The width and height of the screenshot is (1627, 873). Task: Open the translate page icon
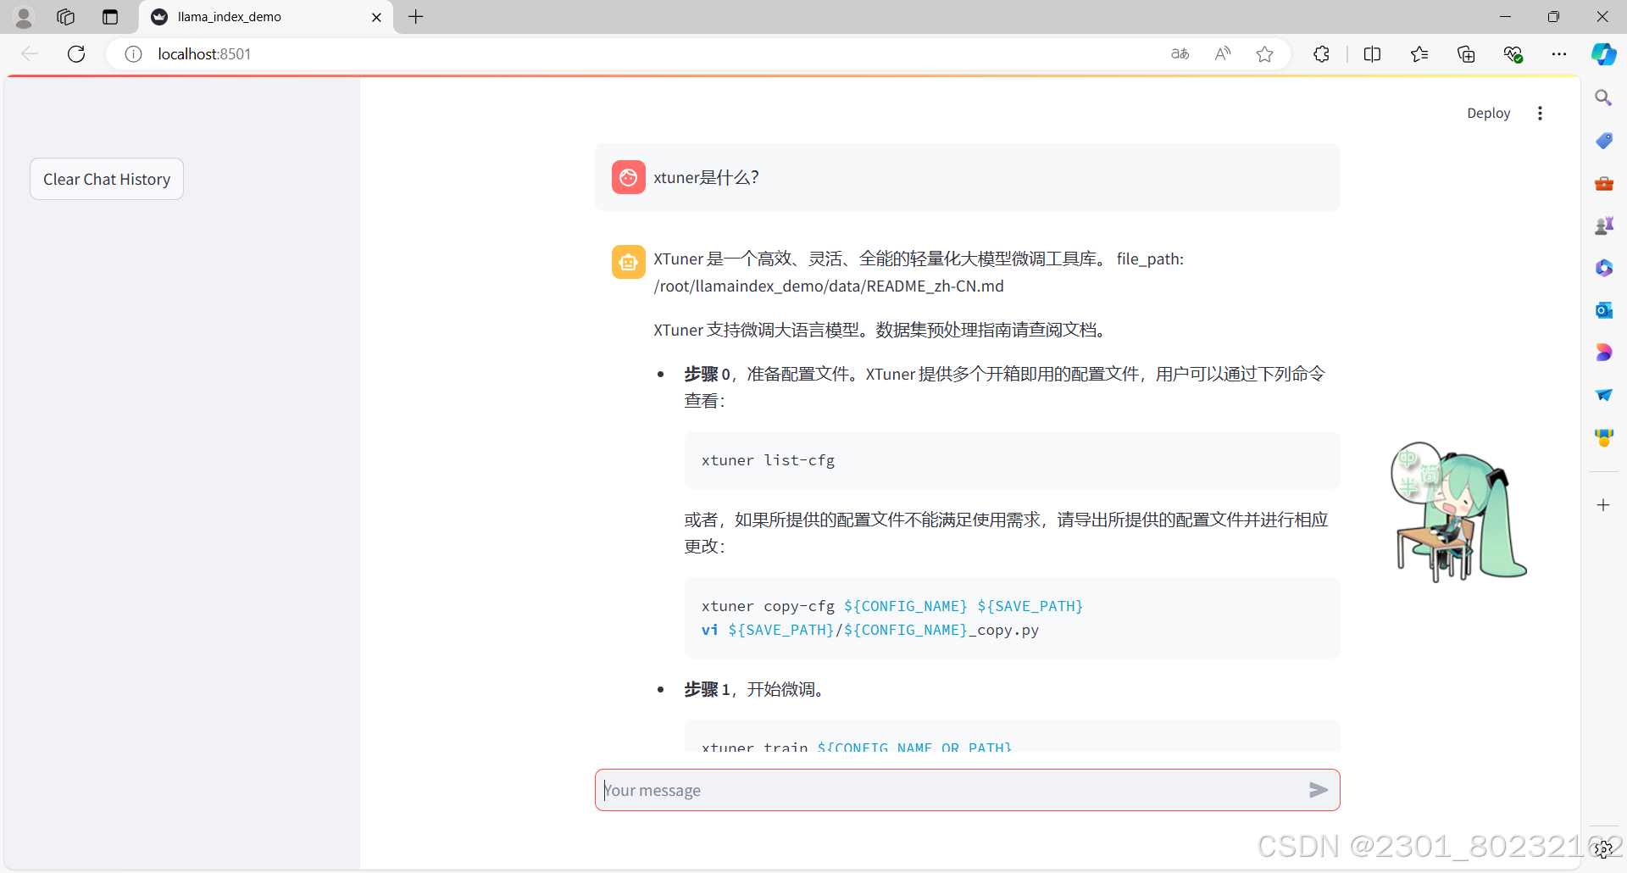pyautogui.click(x=1180, y=54)
